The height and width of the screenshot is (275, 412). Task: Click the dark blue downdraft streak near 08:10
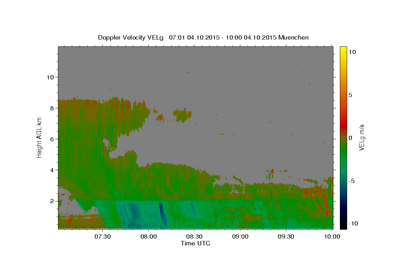162,213
